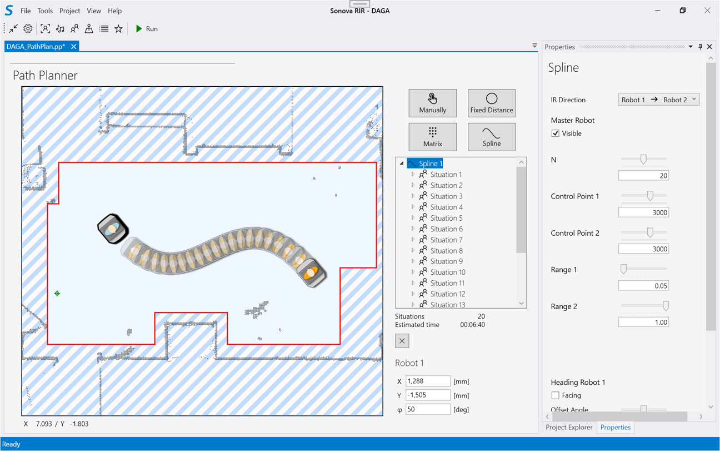Select the Manually placement tool
The height and width of the screenshot is (451, 720).
[432, 103]
